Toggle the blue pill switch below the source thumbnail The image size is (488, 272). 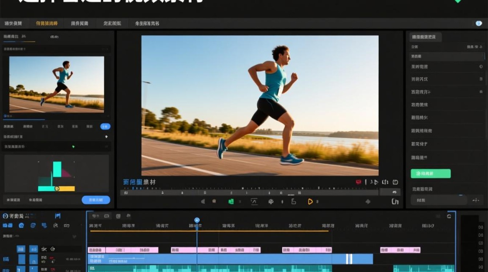click(x=105, y=127)
